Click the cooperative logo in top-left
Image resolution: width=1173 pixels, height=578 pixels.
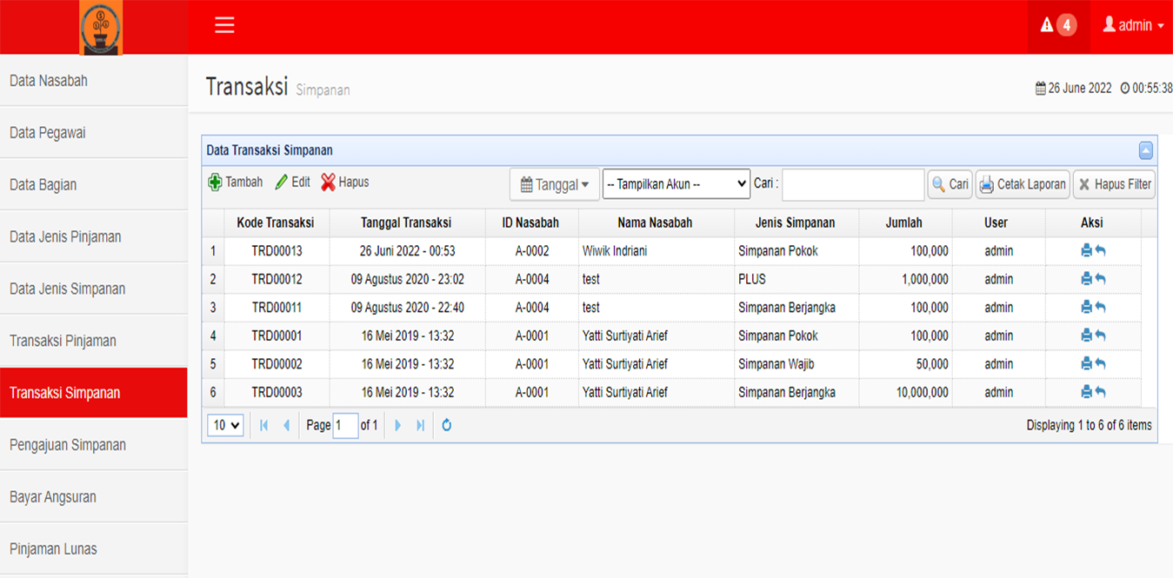[100, 27]
